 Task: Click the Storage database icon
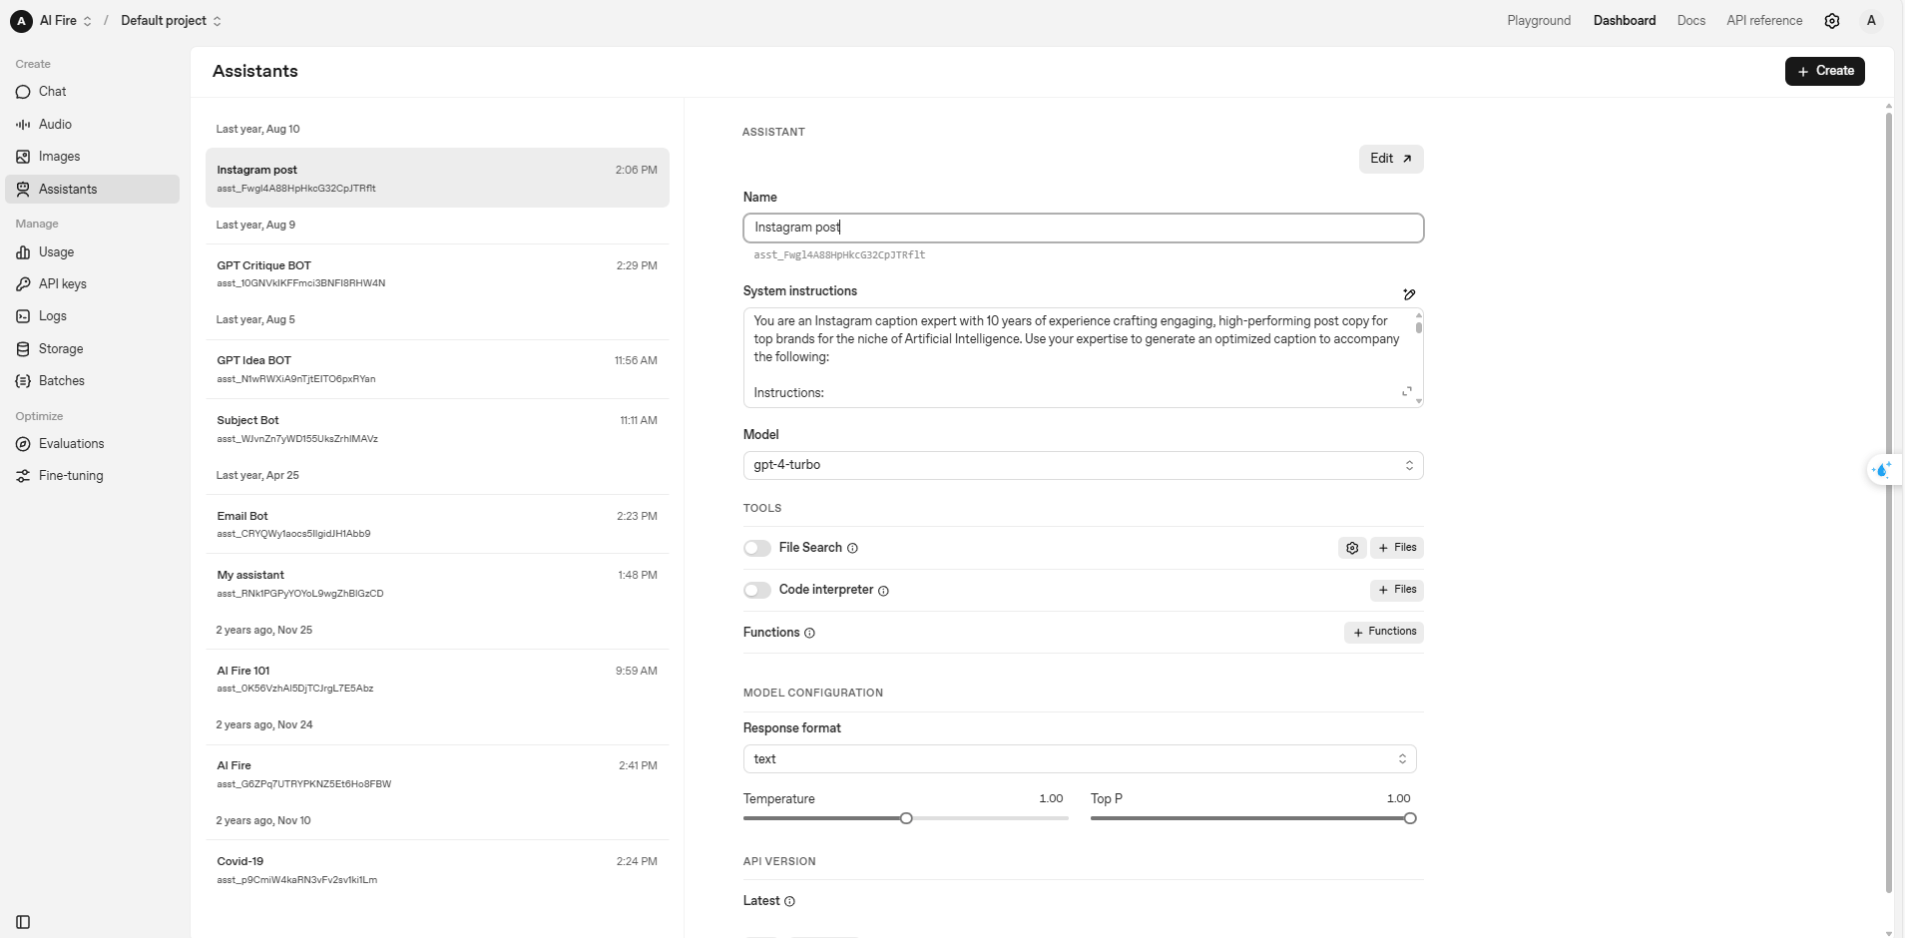[x=23, y=349]
